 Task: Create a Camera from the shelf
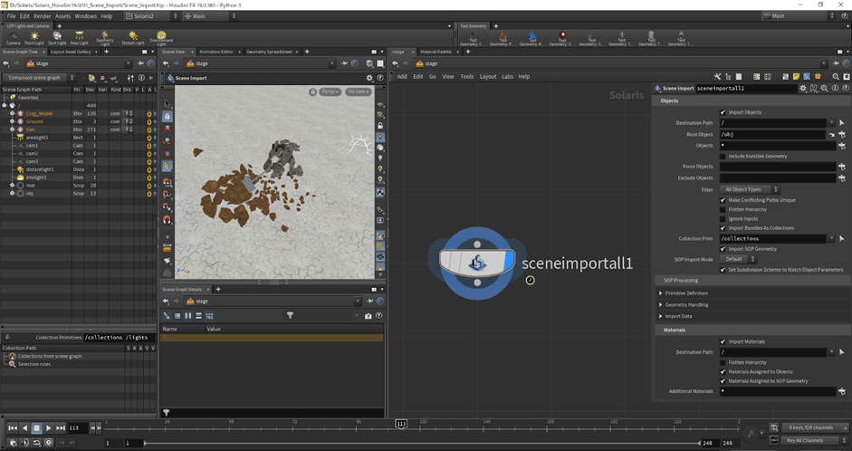click(13, 37)
